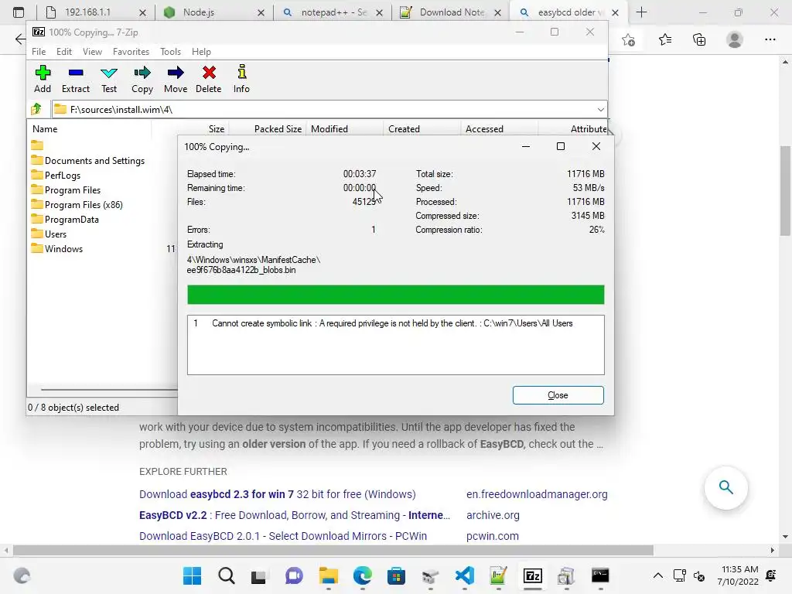792x594 pixels.
Task: Add this page to favorites
Action: click(628, 39)
